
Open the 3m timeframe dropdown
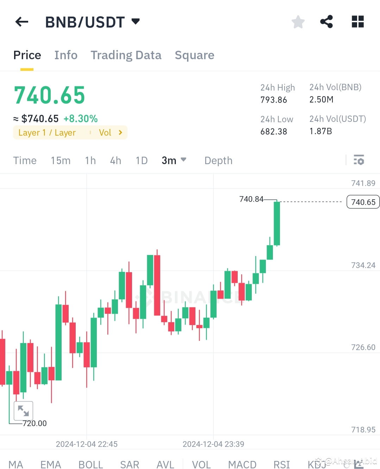coord(174,160)
